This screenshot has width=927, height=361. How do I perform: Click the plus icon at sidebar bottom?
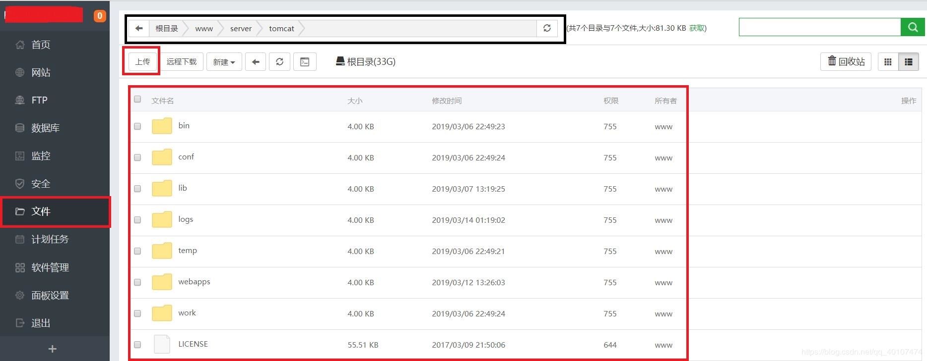pos(52,349)
